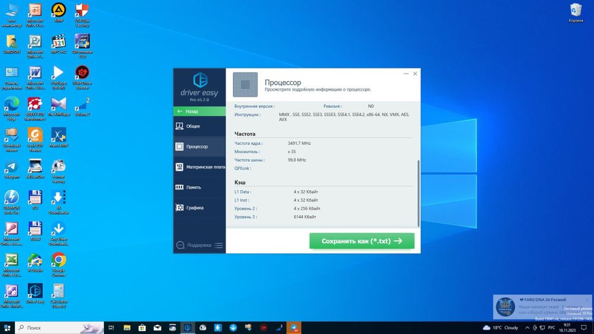Select AIMP desktop icon
The height and width of the screenshot is (334, 594).
click(x=58, y=12)
